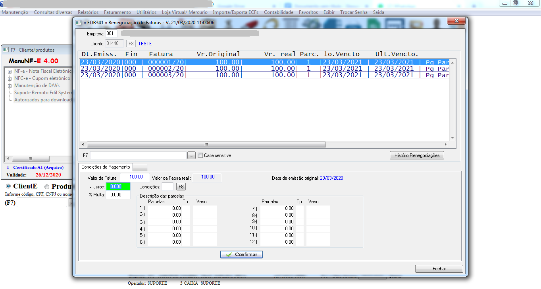This screenshot has width=541, height=289.
Task: Enable the Case sensitive checkbox
Action: [x=200, y=155]
